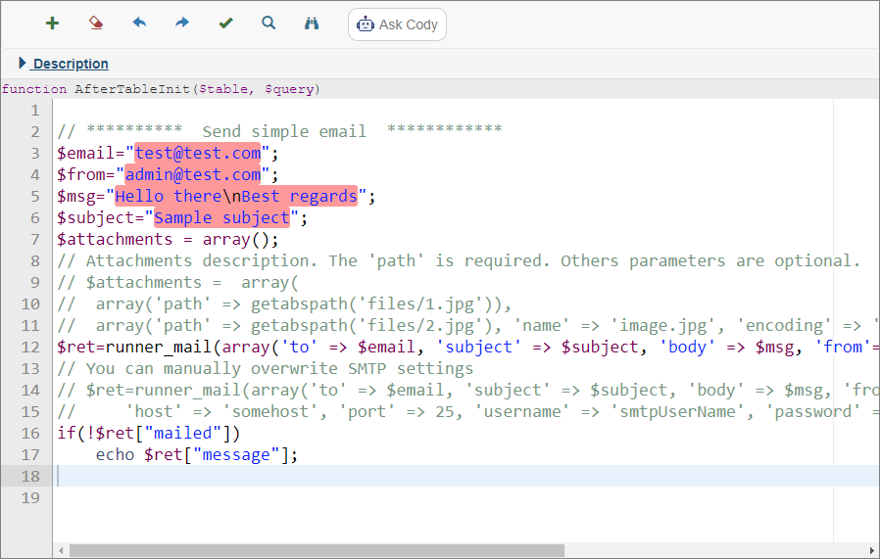
Task: Click the horizontal scrollbar thumb
Action: pos(317,550)
